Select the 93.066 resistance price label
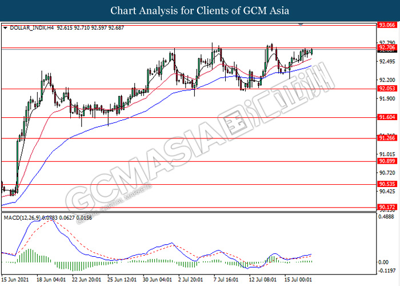 click(x=387, y=26)
